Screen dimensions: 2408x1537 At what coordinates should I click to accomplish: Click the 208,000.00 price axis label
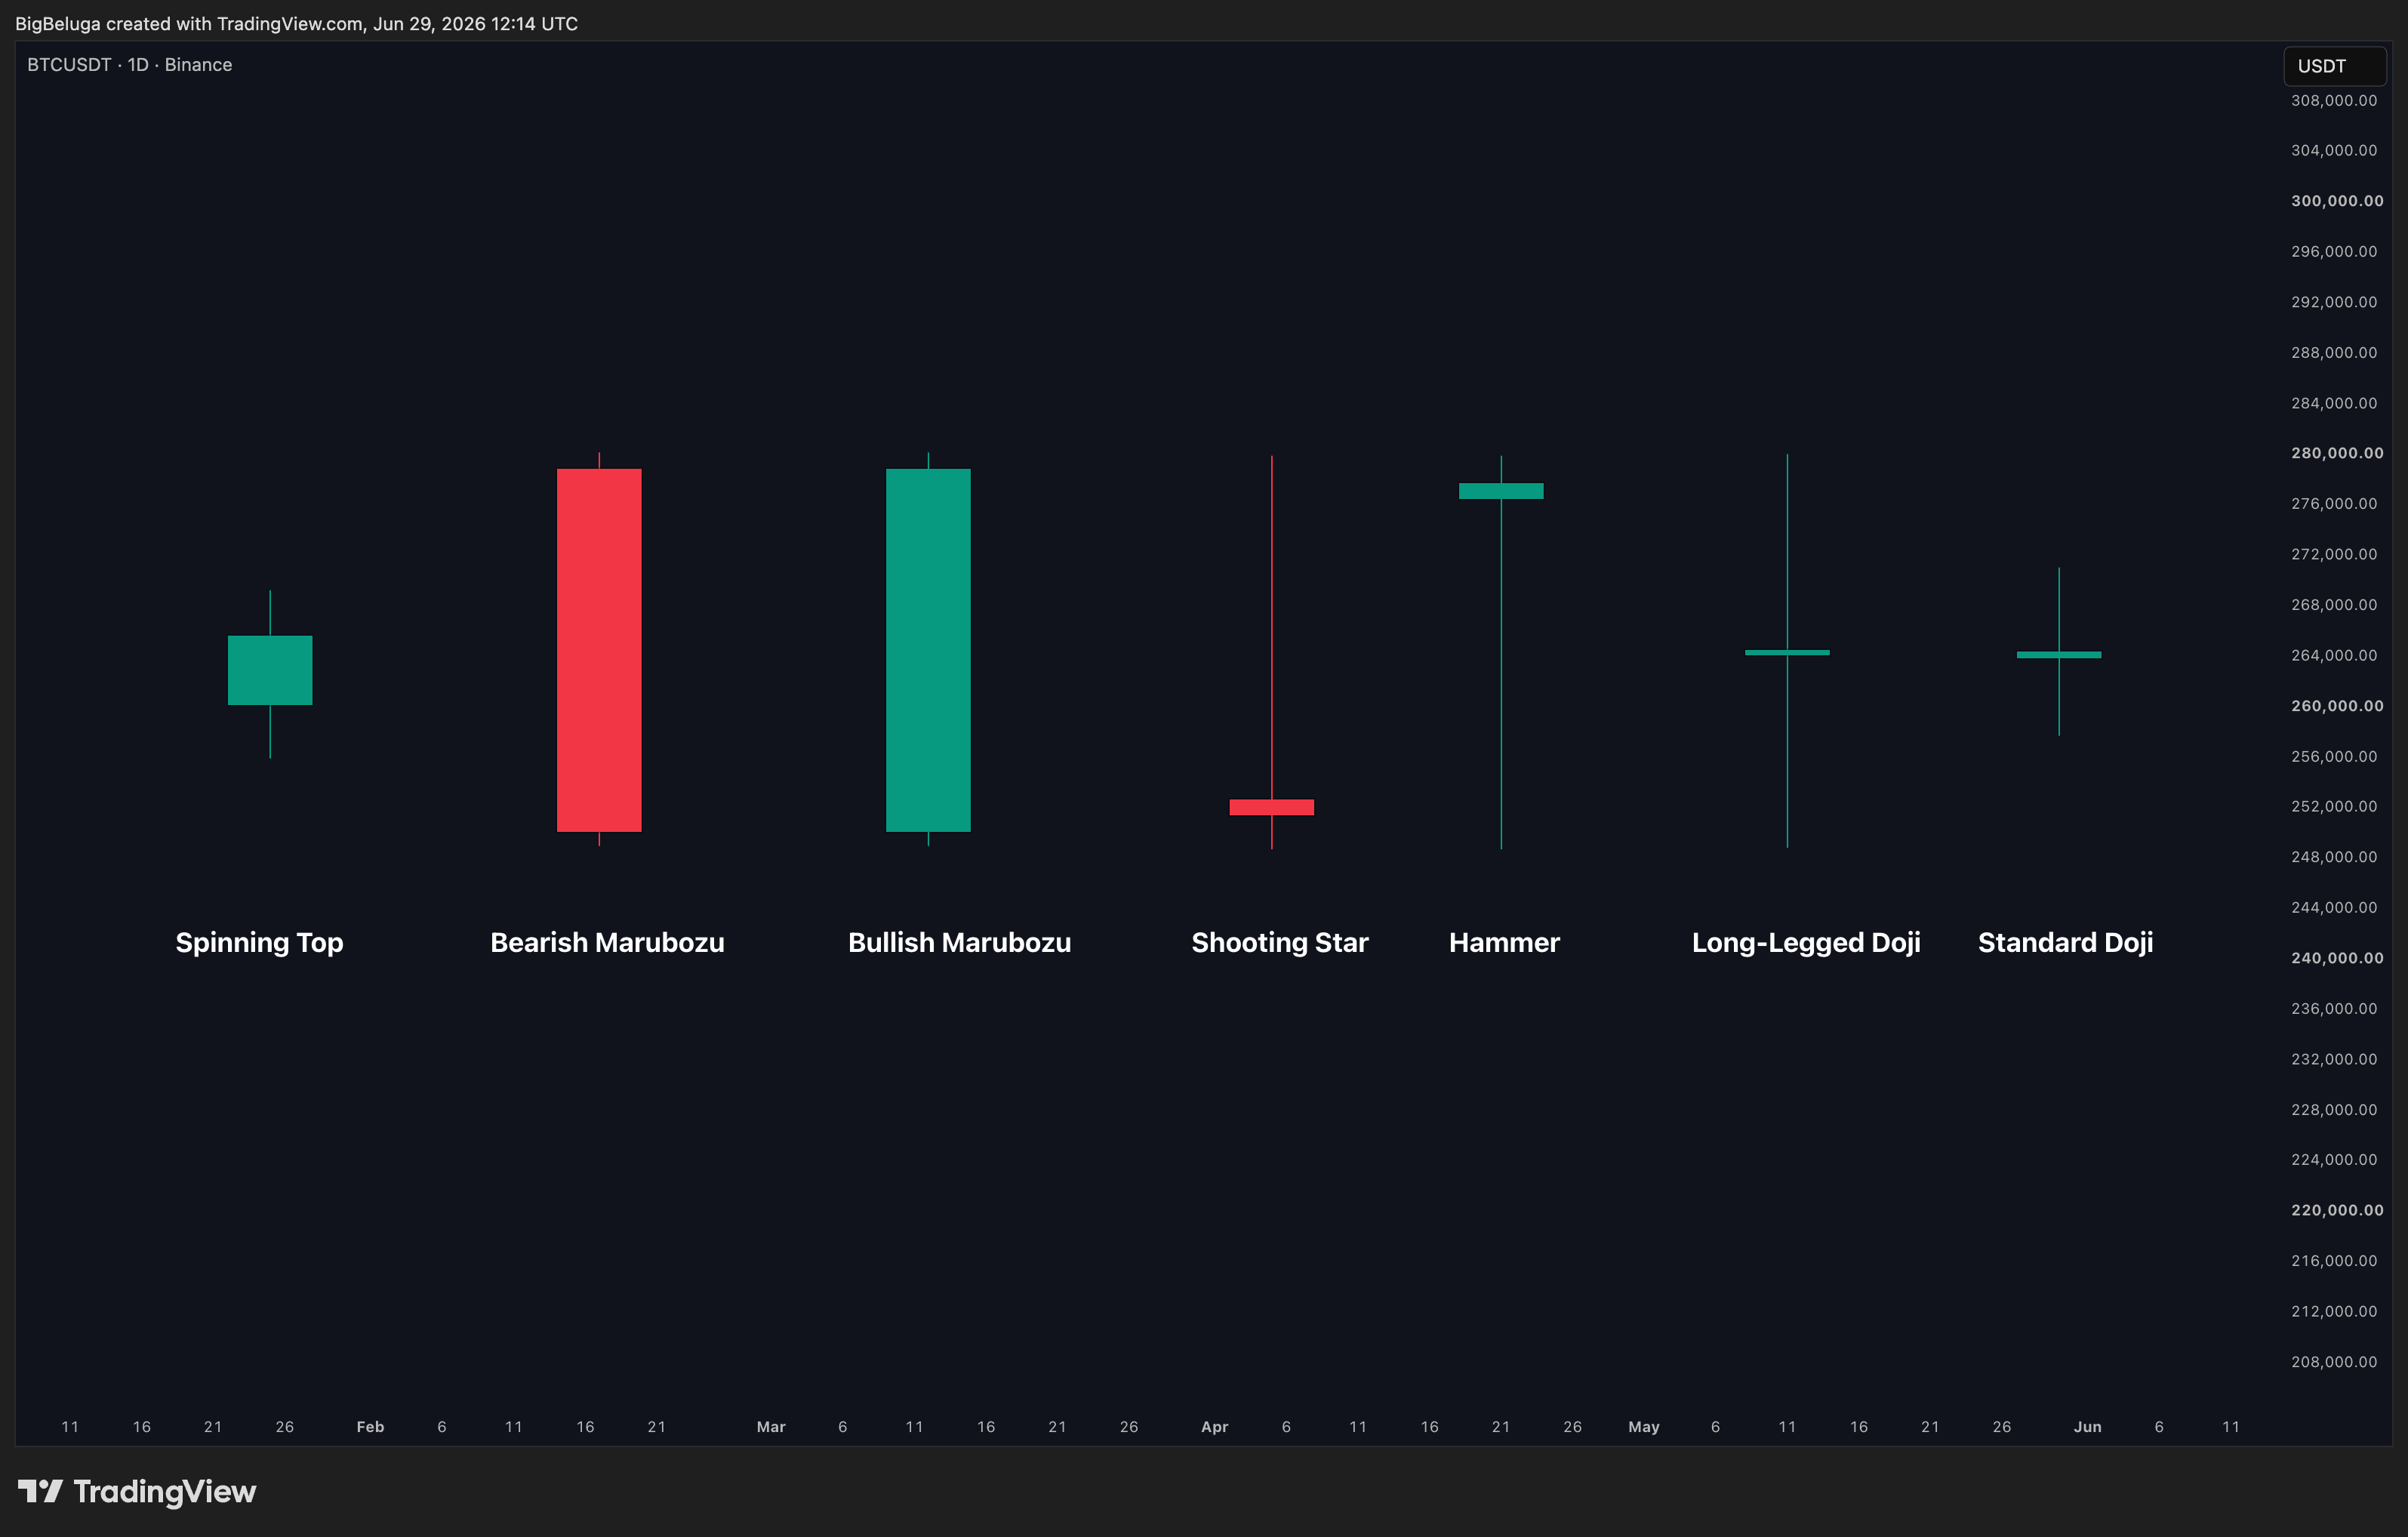tap(2334, 1362)
